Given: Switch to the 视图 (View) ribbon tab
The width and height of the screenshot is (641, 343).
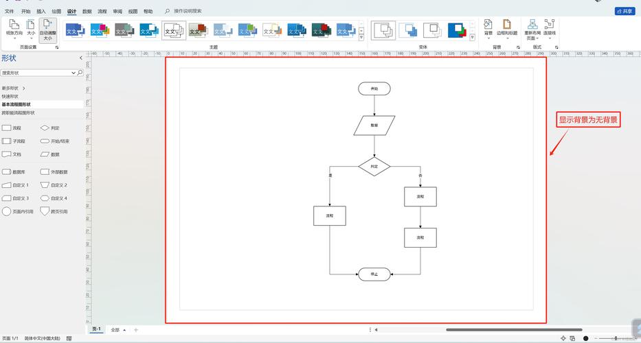Looking at the screenshot, I should [x=133, y=11].
